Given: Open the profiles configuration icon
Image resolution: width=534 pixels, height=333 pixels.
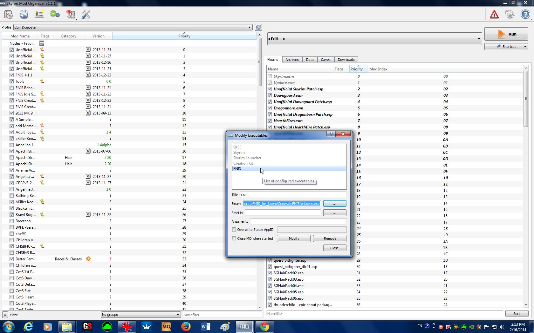Looking at the screenshot, I should click(39, 15).
